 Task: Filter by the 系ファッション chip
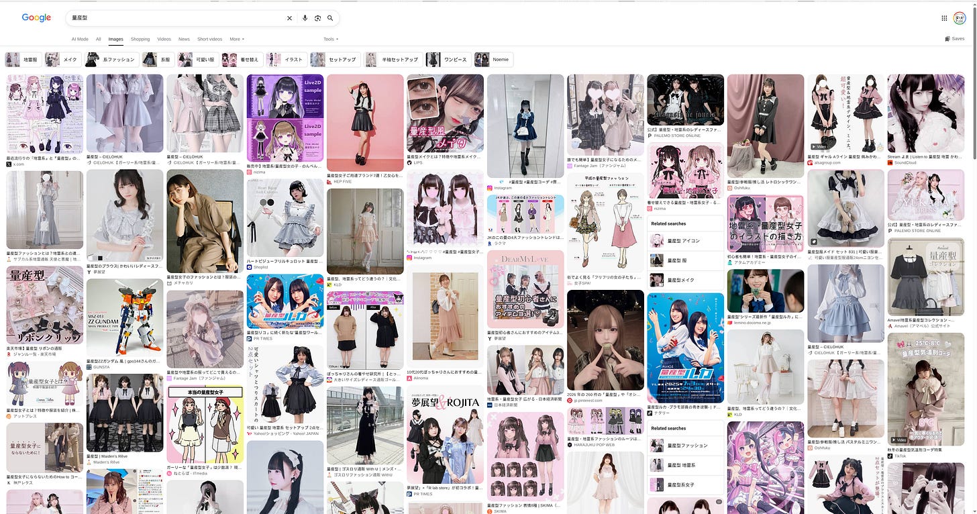click(x=112, y=60)
